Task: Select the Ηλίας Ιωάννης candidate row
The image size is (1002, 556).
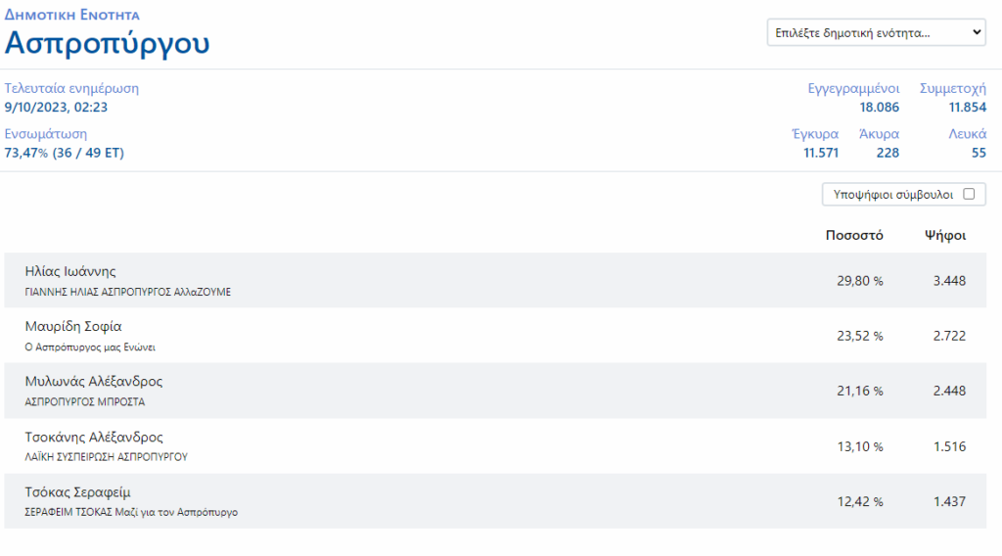Action: tap(495, 281)
